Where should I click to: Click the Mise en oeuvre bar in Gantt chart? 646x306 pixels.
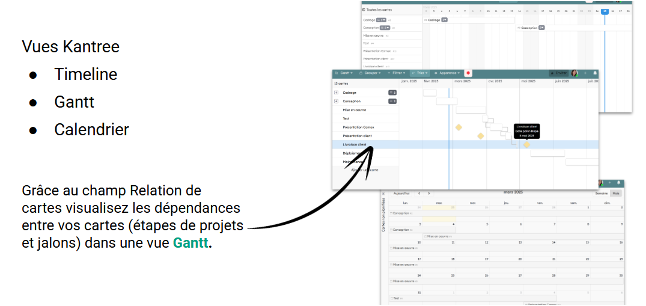pos(471,110)
